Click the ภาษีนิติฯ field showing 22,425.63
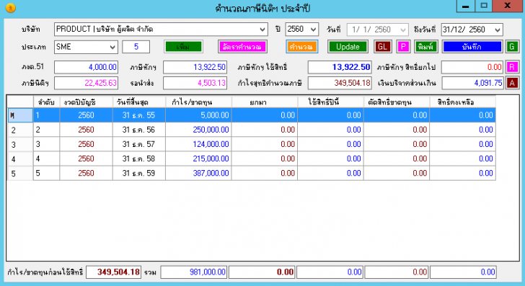This screenshot has height=286, width=525. pyautogui.click(x=86, y=83)
